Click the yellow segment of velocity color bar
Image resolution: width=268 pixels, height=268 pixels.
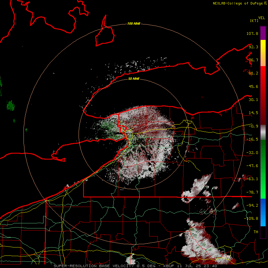pos(263,46)
